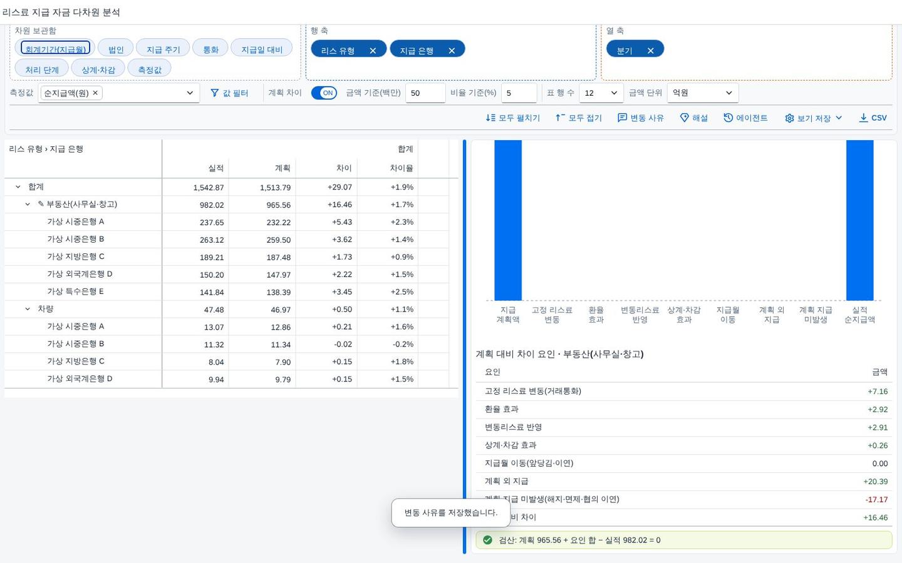Click the pencil icon beside 부동산(사무실·창고)
Image resolution: width=902 pixels, height=563 pixels.
41,205
